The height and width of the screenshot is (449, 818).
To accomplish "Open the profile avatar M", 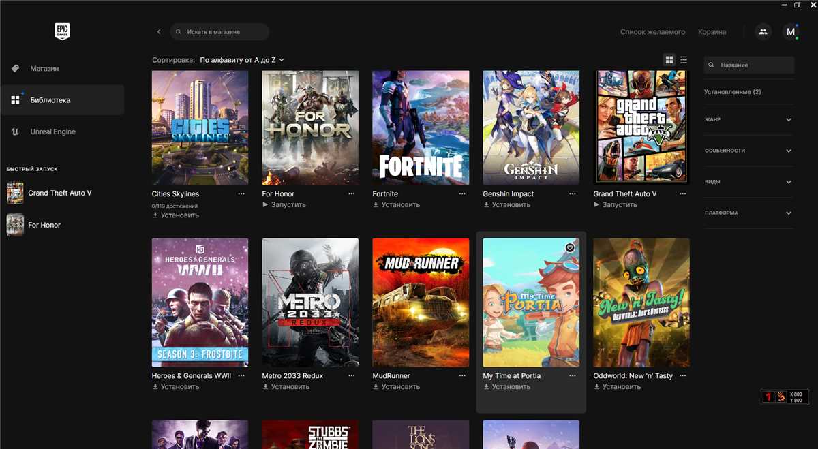I will coord(790,31).
